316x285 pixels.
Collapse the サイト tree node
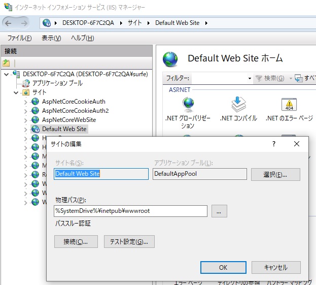pyautogui.click(x=16, y=93)
